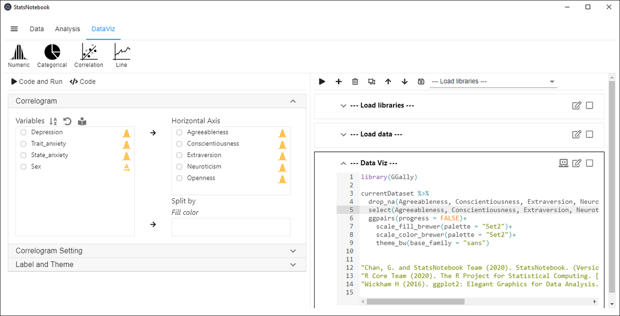620x316 pixels.
Task: Select the Numeric histogram chart icon
Action: coord(19,56)
